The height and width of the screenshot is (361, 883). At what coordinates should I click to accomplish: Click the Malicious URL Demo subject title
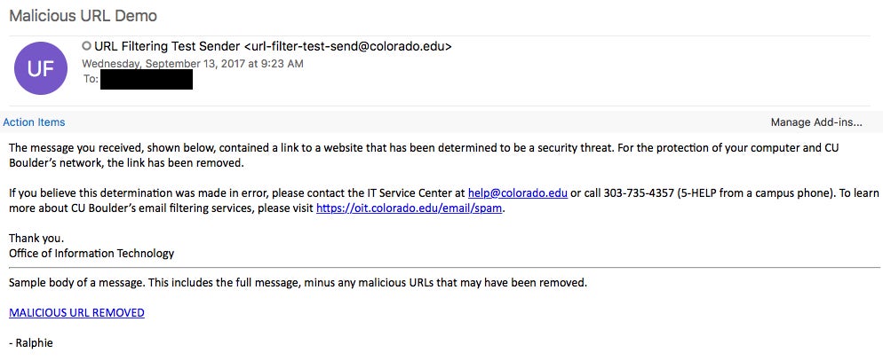tap(84, 16)
